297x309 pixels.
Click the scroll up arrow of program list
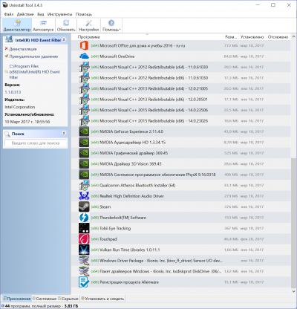pyautogui.click(x=294, y=36)
